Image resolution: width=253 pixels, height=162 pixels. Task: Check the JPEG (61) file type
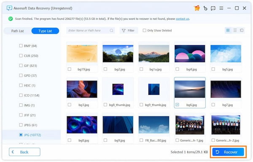(x=21, y=125)
